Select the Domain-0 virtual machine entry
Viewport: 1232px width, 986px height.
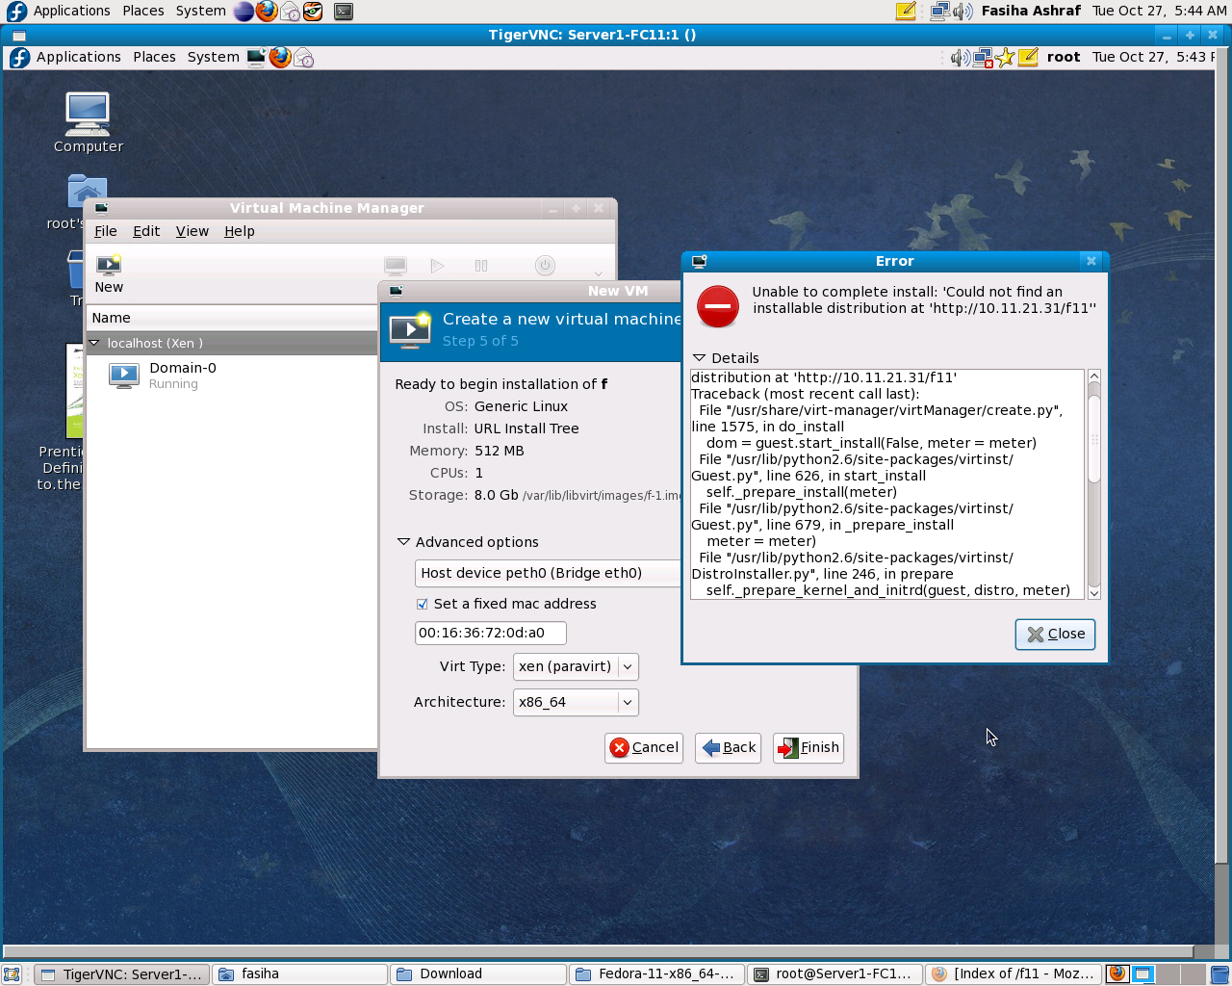[183, 375]
